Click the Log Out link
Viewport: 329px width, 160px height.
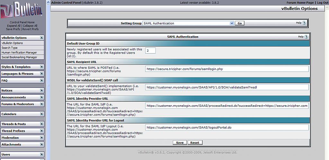point(323,3)
